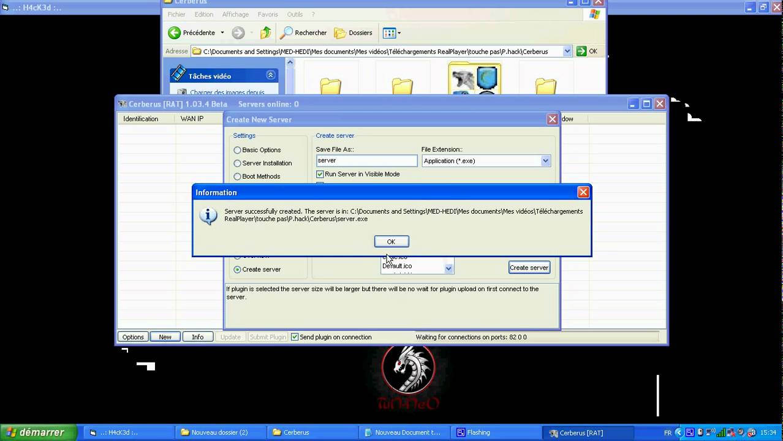Image resolution: width=783 pixels, height=441 pixels.
Task: Select the folder with picture thumbnails
Action: tap(475, 78)
